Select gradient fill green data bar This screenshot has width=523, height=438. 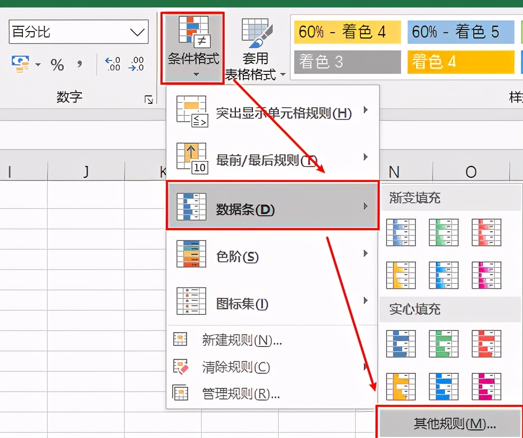pyautogui.click(x=443, y=232)
